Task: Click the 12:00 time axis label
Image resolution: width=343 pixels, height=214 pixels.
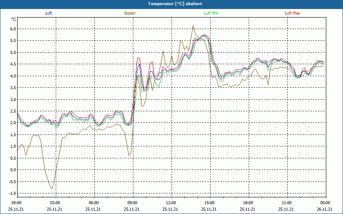Action: coord(171,203)
